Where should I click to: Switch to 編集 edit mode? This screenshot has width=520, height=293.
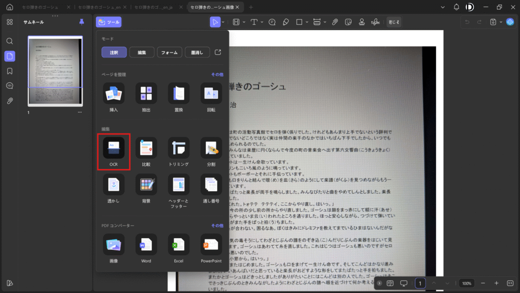pyautogui.click(x=142, y=52)
